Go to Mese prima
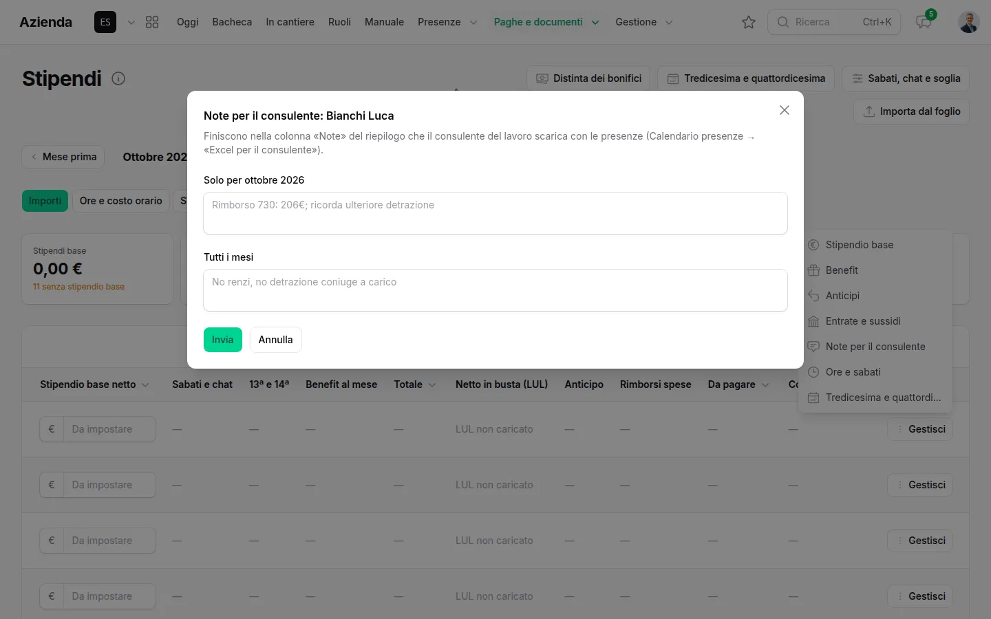 (63, 157)
